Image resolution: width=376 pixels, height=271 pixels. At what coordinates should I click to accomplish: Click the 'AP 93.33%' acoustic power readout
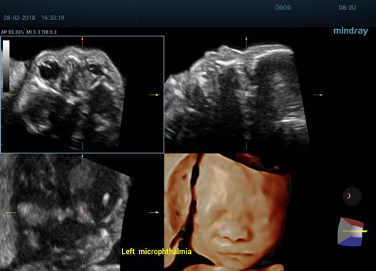(x=13, y=32)
